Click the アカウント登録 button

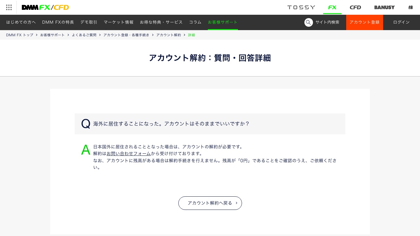(365, 22)
